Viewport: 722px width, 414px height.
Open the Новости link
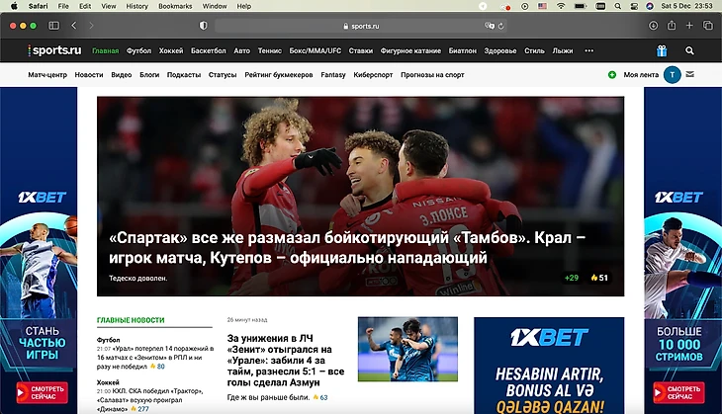(89, 74)
